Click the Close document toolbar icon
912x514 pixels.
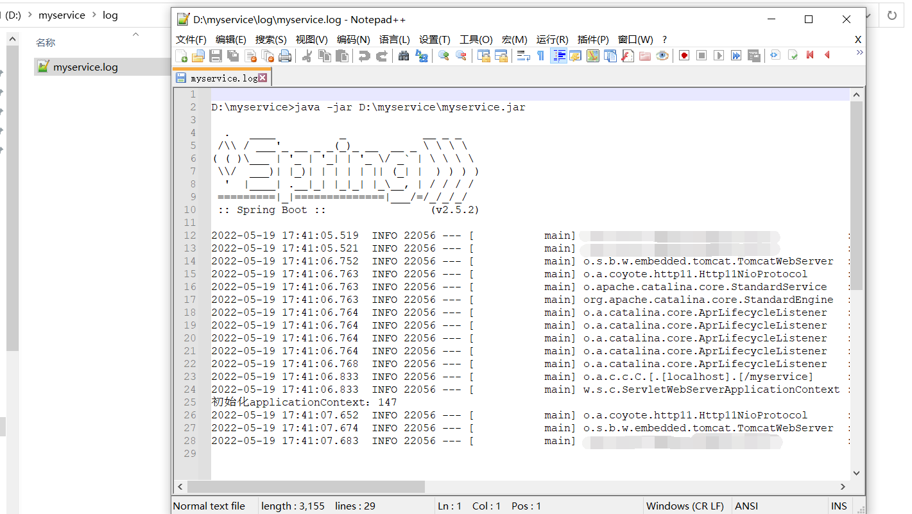click(251, 56)
